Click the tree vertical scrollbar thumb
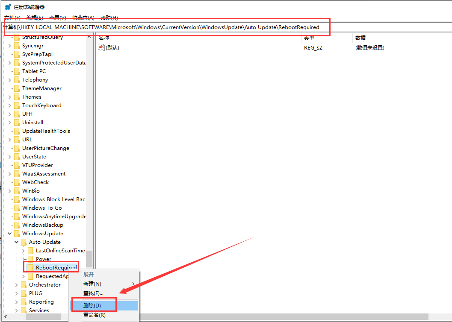 (x=89, y=259)
